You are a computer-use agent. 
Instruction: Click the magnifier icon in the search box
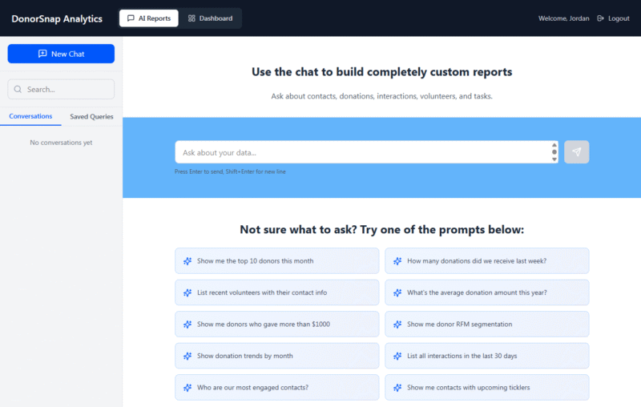pyautogui.click(x=18, y=90)
